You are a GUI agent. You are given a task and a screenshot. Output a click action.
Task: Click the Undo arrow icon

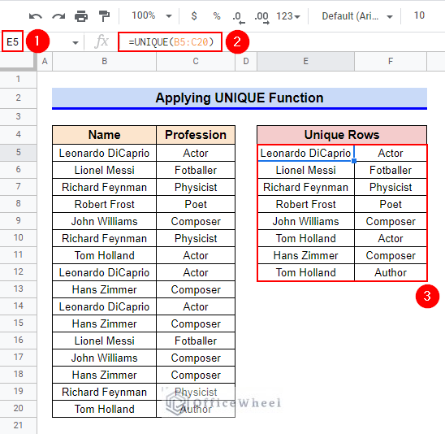[36, 16]
